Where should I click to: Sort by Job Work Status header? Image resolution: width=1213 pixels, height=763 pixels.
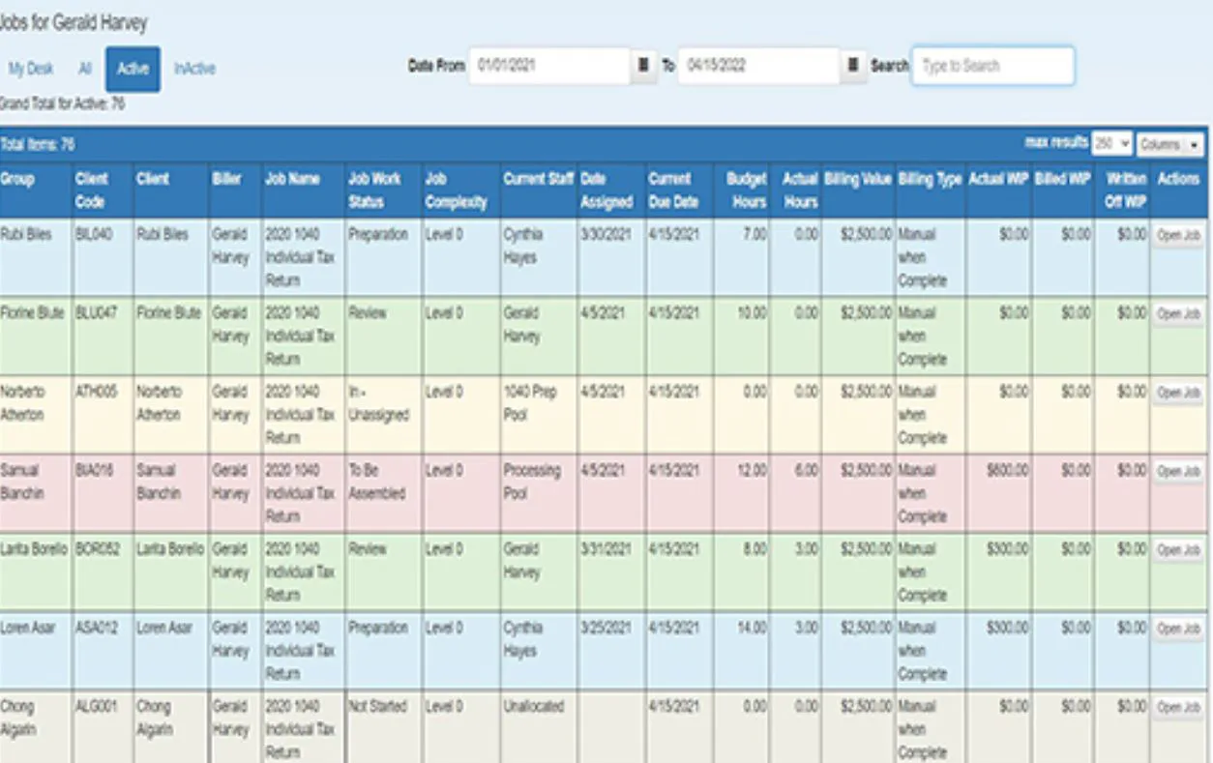click(x=374, y=191)
